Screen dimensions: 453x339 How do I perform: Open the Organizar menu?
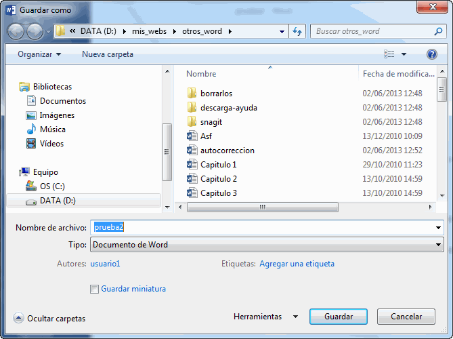pyautogui.click(x=39, y=54)
